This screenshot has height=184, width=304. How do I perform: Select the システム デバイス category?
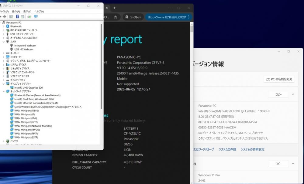pyautogui.click(x=18, y=64)
